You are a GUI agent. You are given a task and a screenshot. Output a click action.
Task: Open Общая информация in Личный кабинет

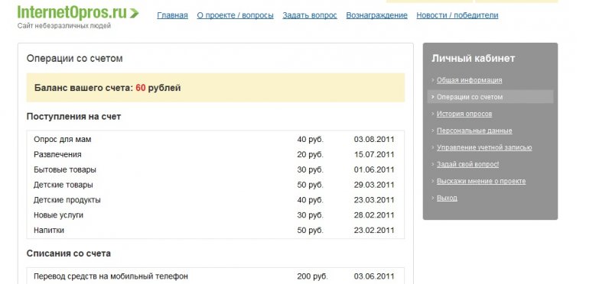tap(469, 80)
